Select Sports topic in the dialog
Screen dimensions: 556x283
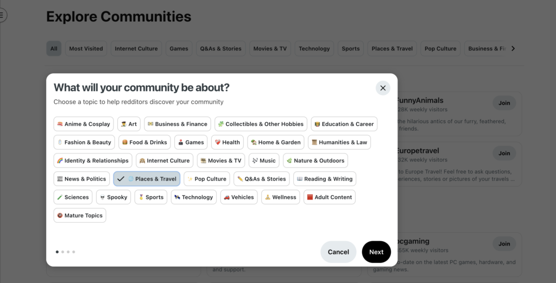point(151,197)
